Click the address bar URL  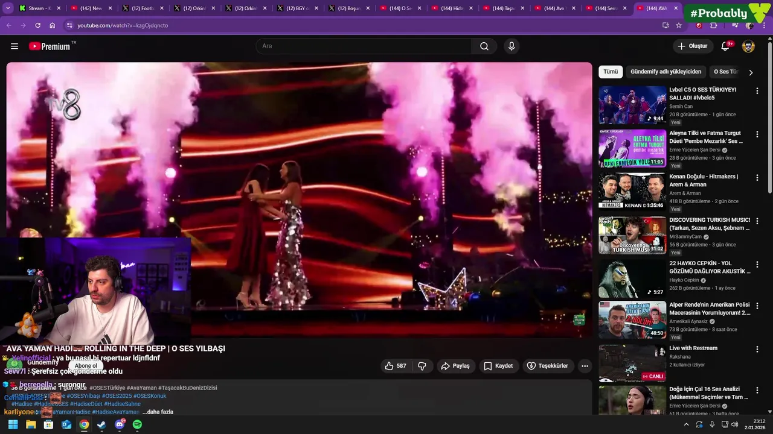(x=123, y=25)
